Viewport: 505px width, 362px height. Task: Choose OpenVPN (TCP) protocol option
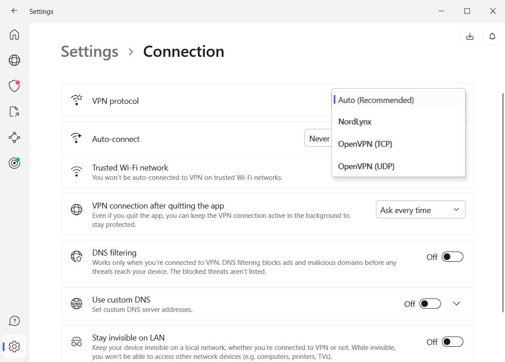tap(365, 144)
